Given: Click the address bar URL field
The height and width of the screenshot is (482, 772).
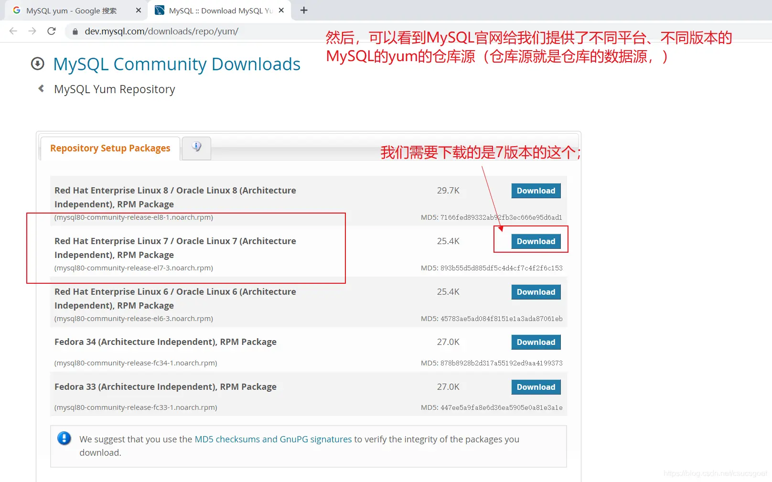Looking at the screenshot, I should 161,32.
